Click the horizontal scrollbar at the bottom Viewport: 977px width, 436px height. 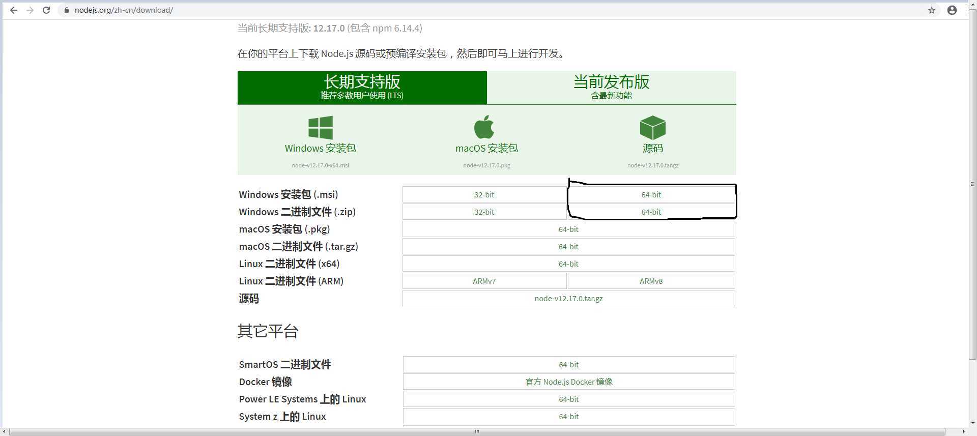pyautogui.click(x=477, y=431)
